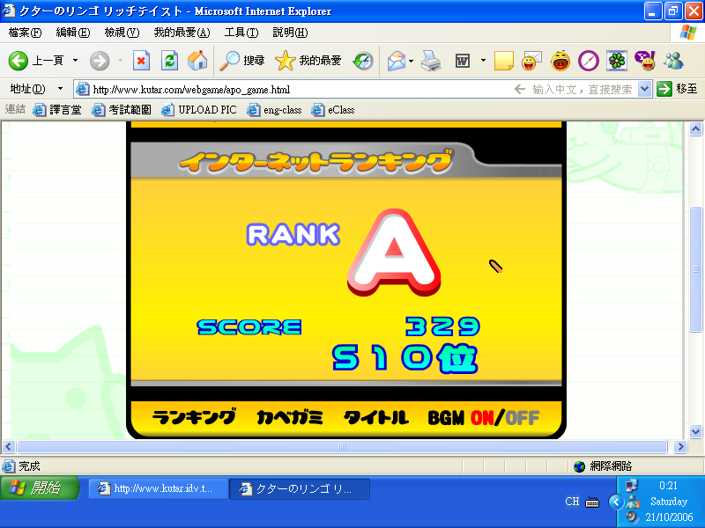Viewport: 705px width, 528px height.
Task: Open the 檔案(F) menu
Action: point(25,33)
